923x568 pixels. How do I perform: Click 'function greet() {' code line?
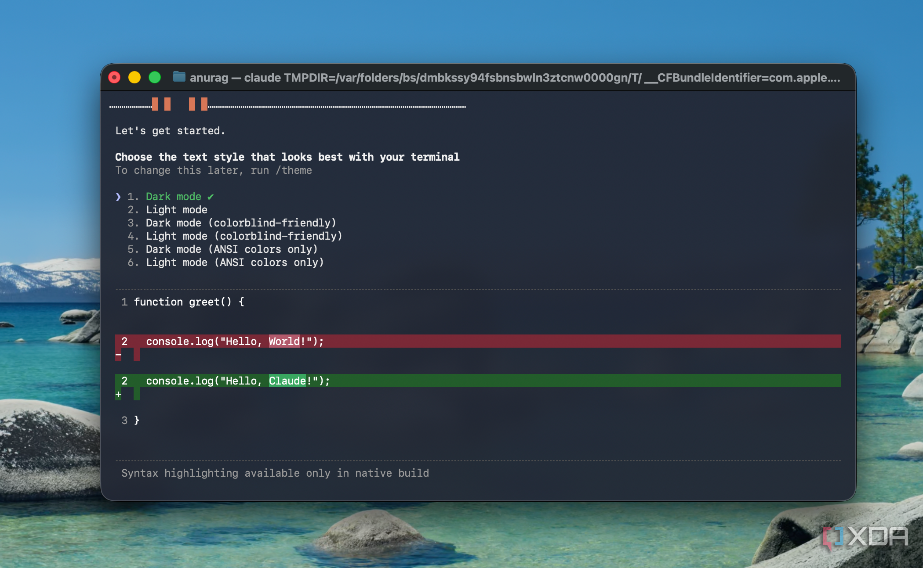pyautogui.click(x=189, y=302)
